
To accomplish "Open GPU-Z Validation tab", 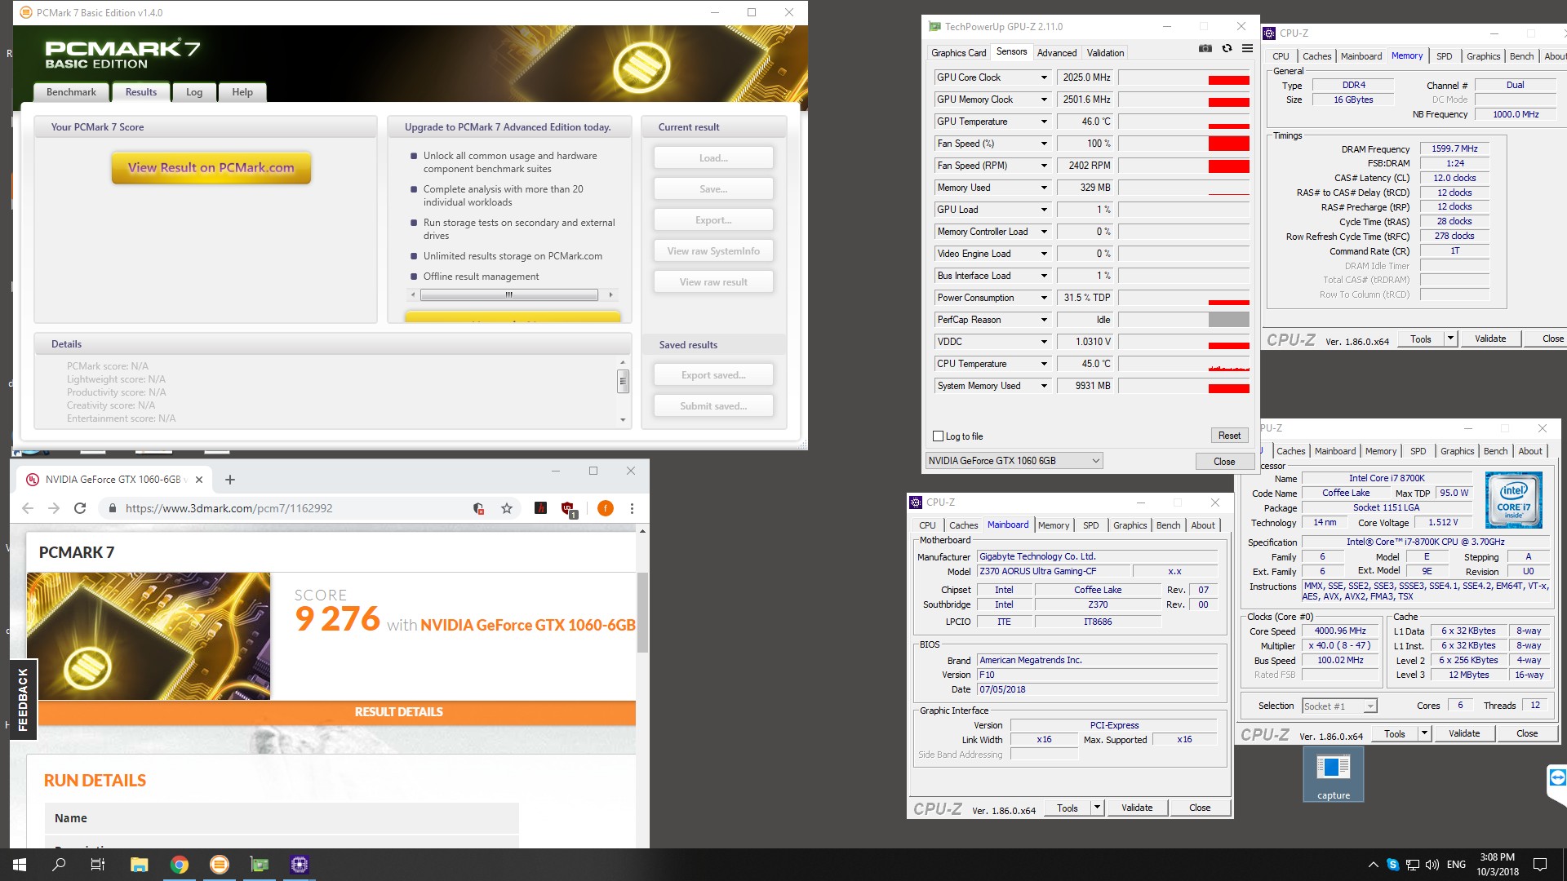I will (1105, 53).
